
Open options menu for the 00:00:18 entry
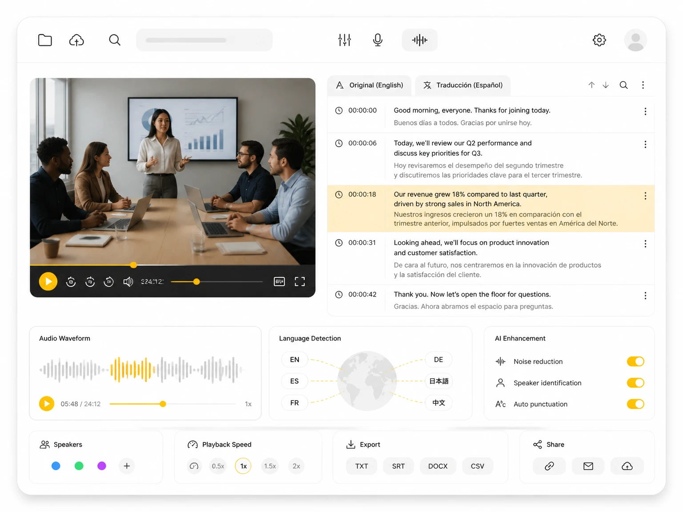pyautogui.click(x=645, y=196)
